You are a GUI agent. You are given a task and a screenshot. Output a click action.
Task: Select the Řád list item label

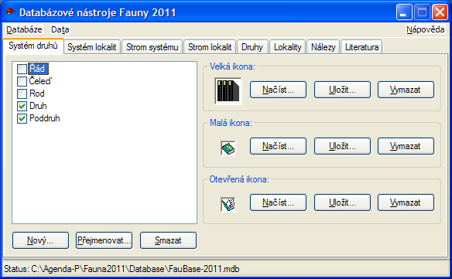(39, 69)
